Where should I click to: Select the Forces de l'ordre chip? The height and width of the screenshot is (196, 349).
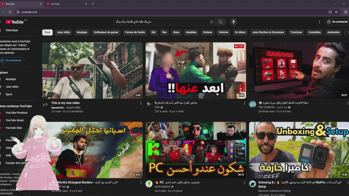135,32
